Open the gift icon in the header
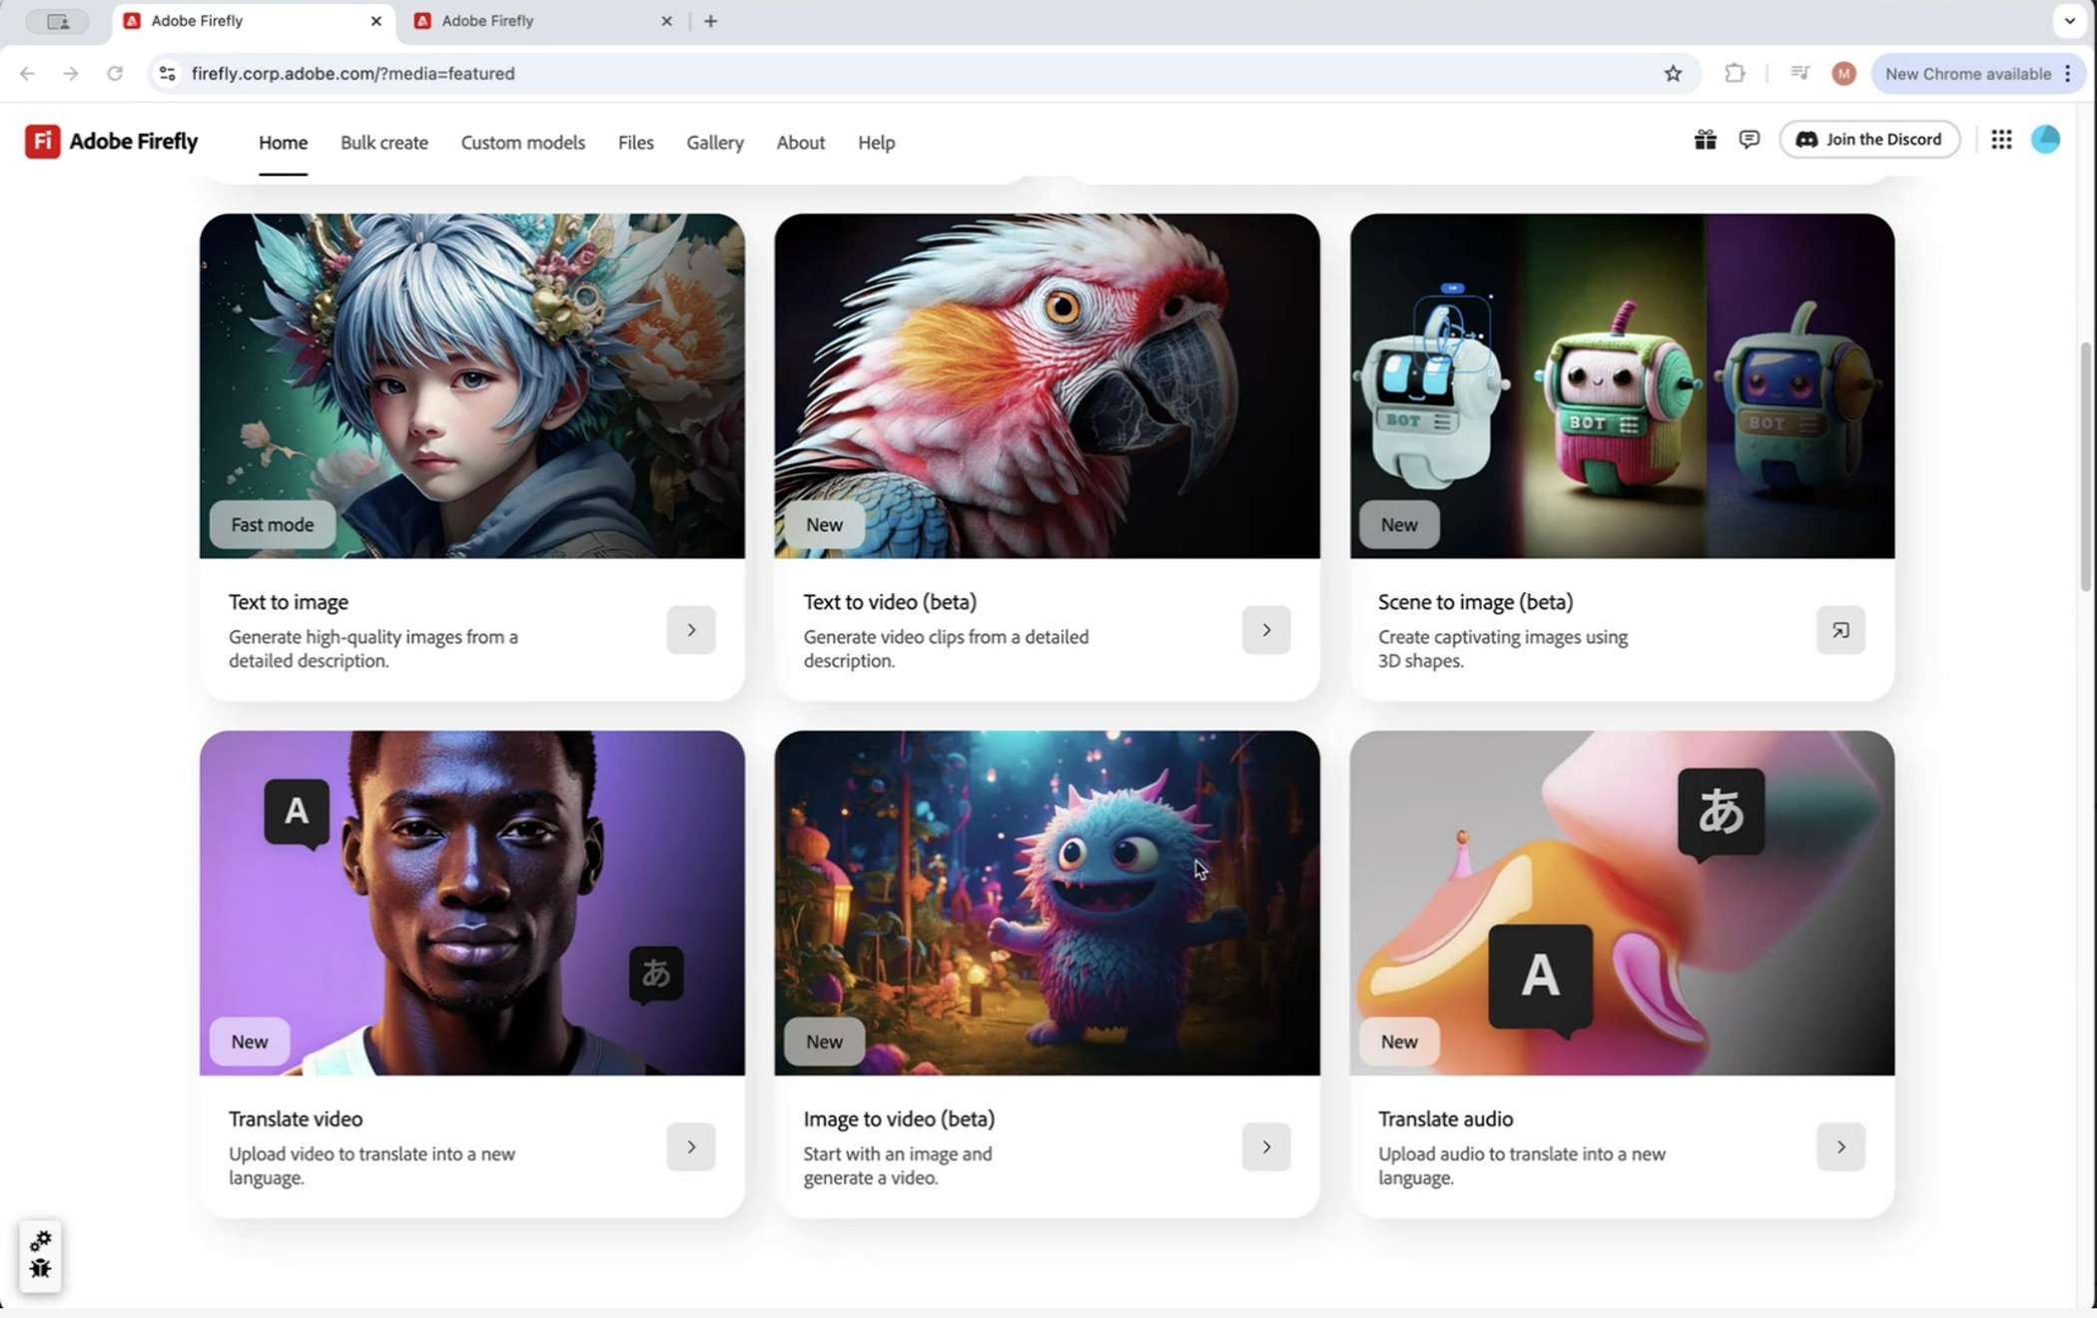2097x1318 pixels. 1705,140
